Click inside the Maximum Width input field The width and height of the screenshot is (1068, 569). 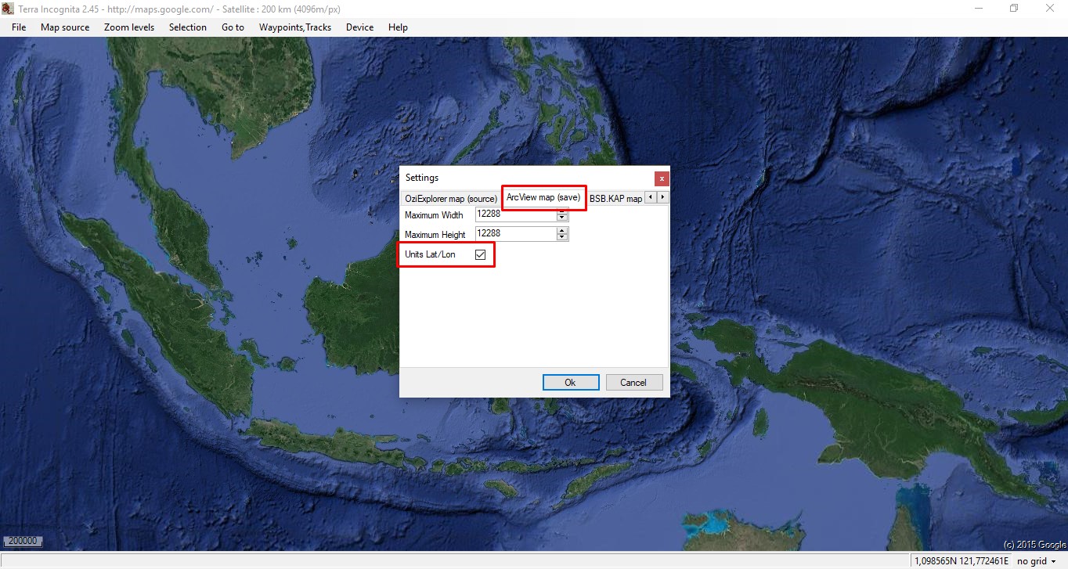515,214
